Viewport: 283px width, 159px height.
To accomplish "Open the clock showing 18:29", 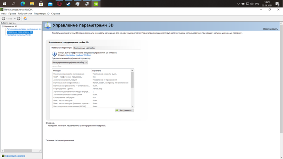I will point(267,4).
